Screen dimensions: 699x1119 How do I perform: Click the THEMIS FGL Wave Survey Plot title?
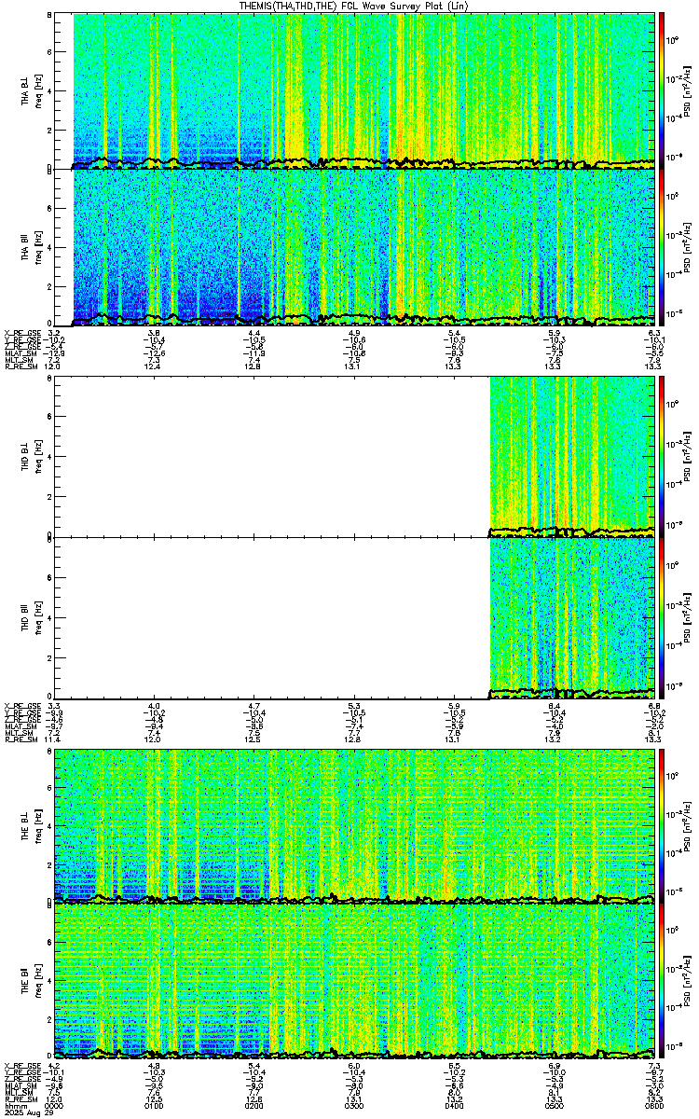354,6
